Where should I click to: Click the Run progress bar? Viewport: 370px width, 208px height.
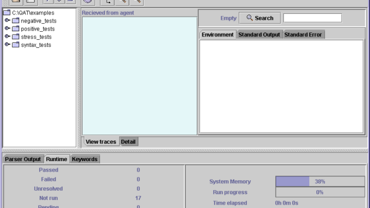[x=320, y=192]
